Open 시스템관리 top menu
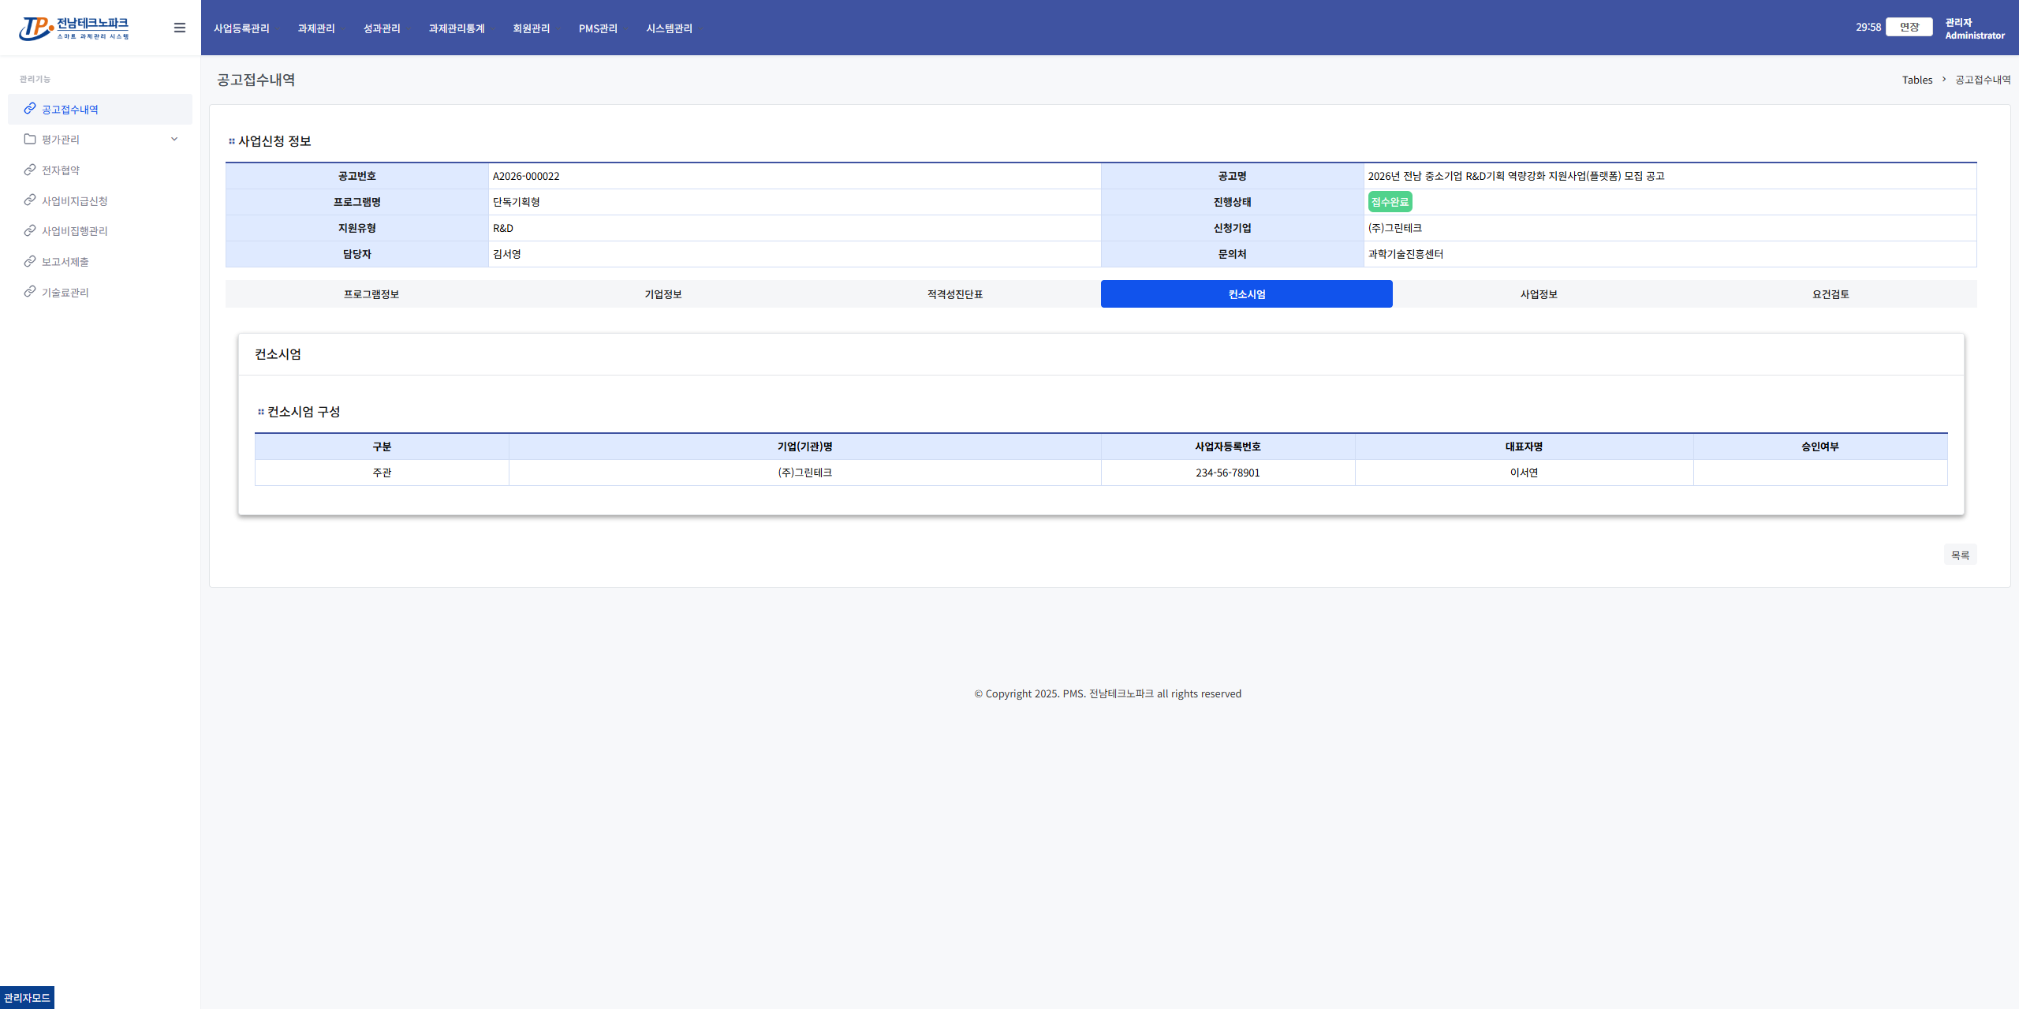Viewport: 2019px width, 1009px height. click(x=669, y=28)
